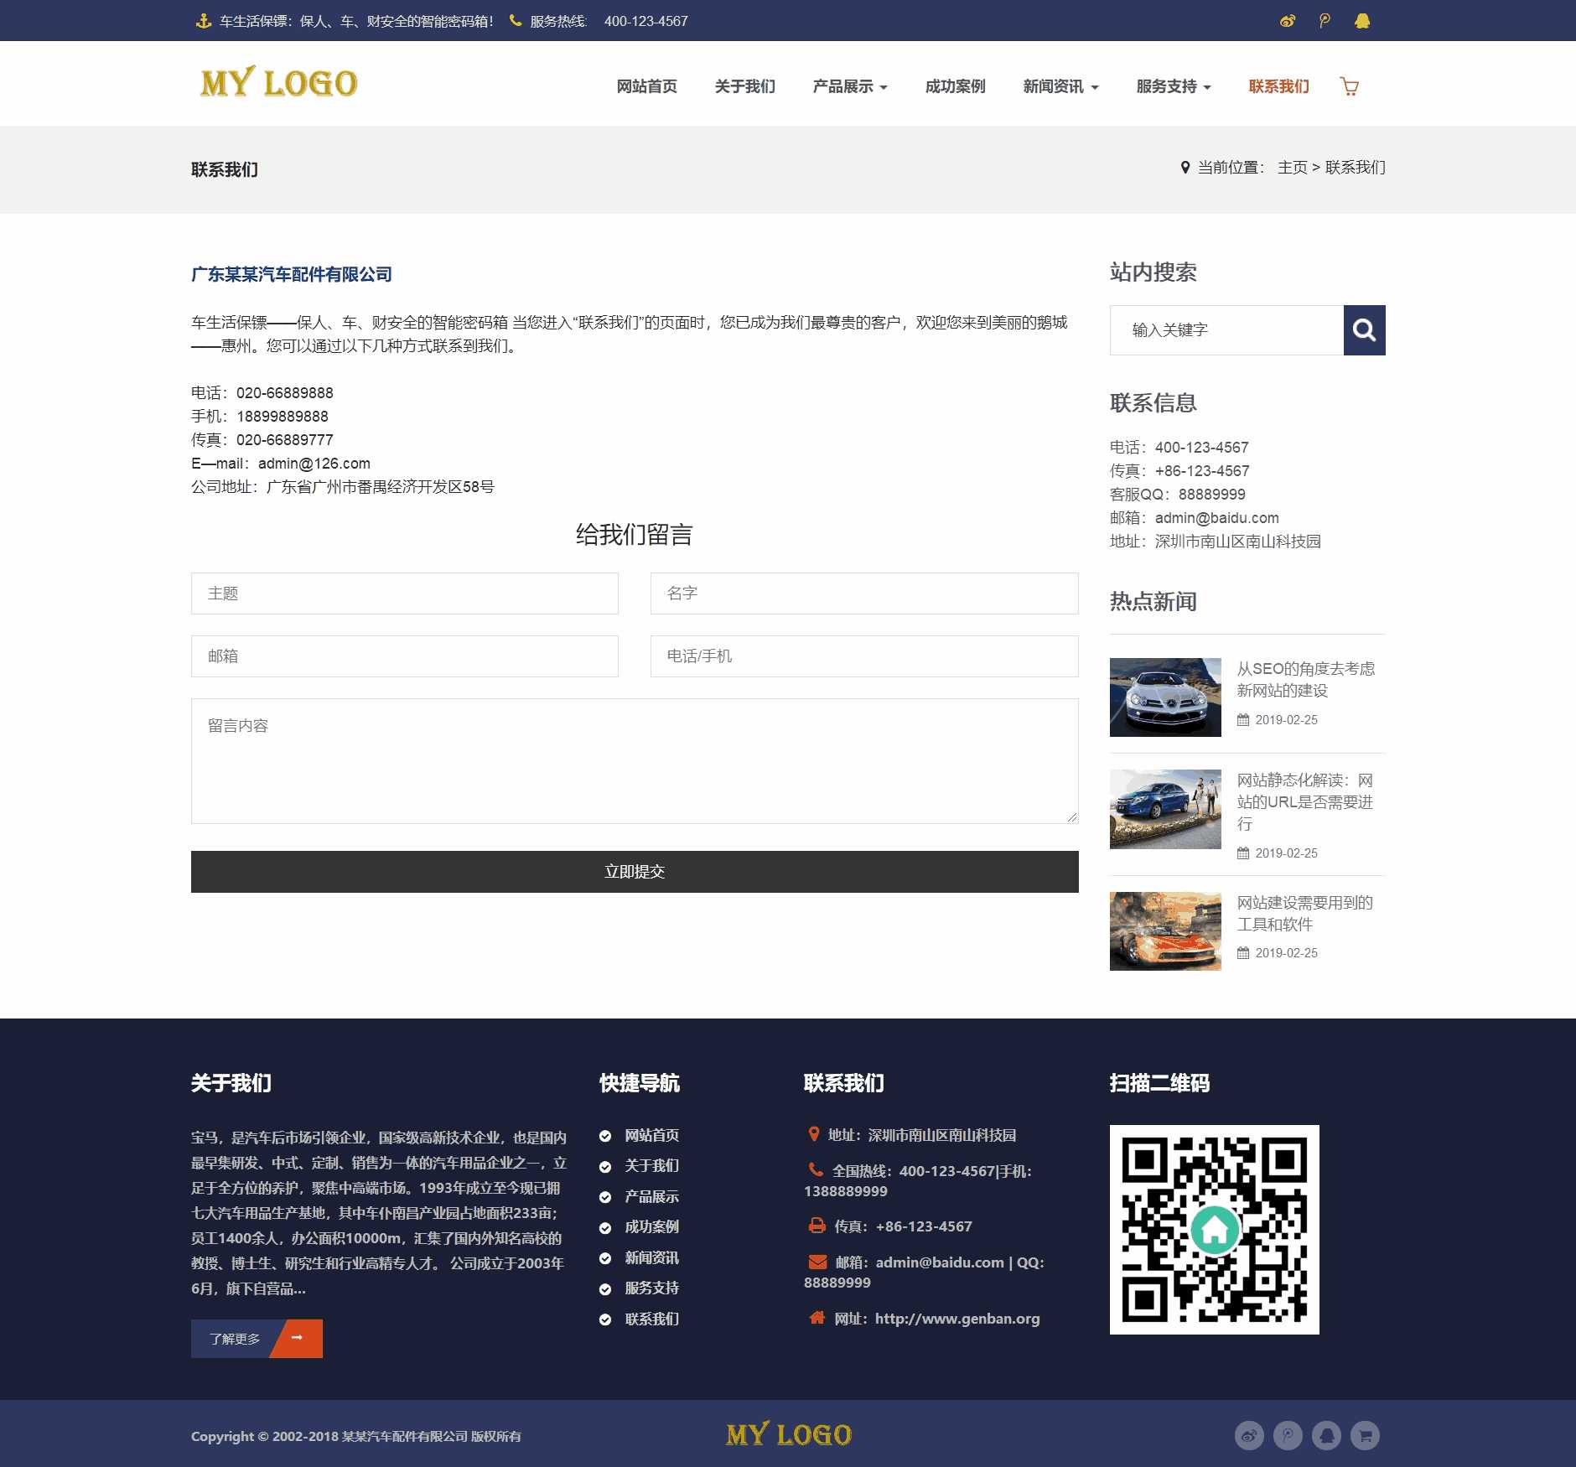Select 成功案例 in the top navigation

(955, 86)
